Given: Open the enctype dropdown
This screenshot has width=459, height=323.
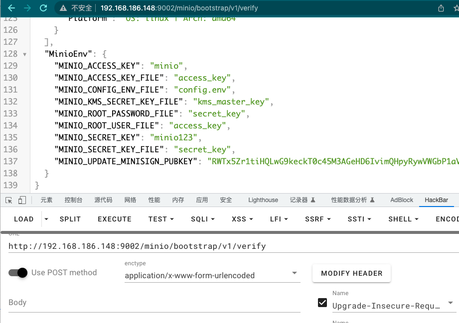Looking at the screenshot, I should click(212, 275).
